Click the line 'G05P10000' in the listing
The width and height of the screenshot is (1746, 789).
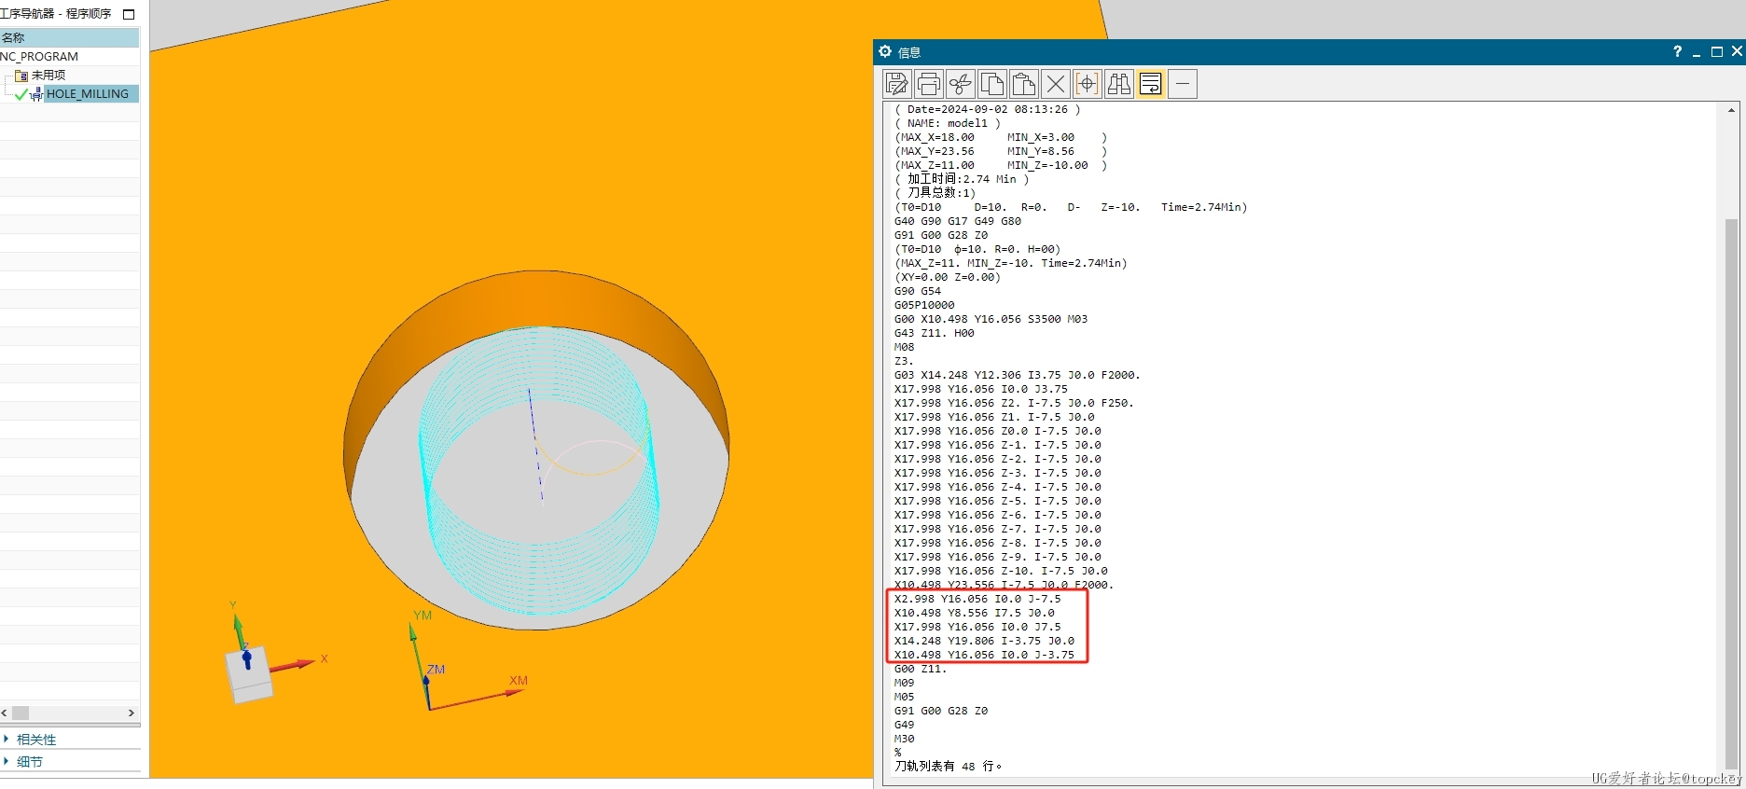pyautogui.click(x=924, y=305)
